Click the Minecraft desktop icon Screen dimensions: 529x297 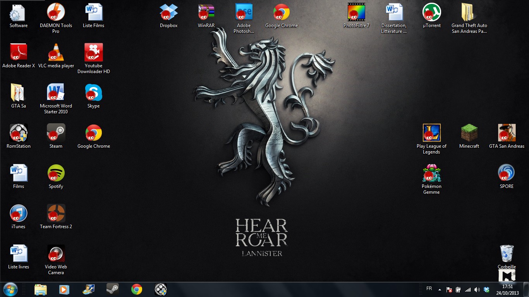(469, 133)
